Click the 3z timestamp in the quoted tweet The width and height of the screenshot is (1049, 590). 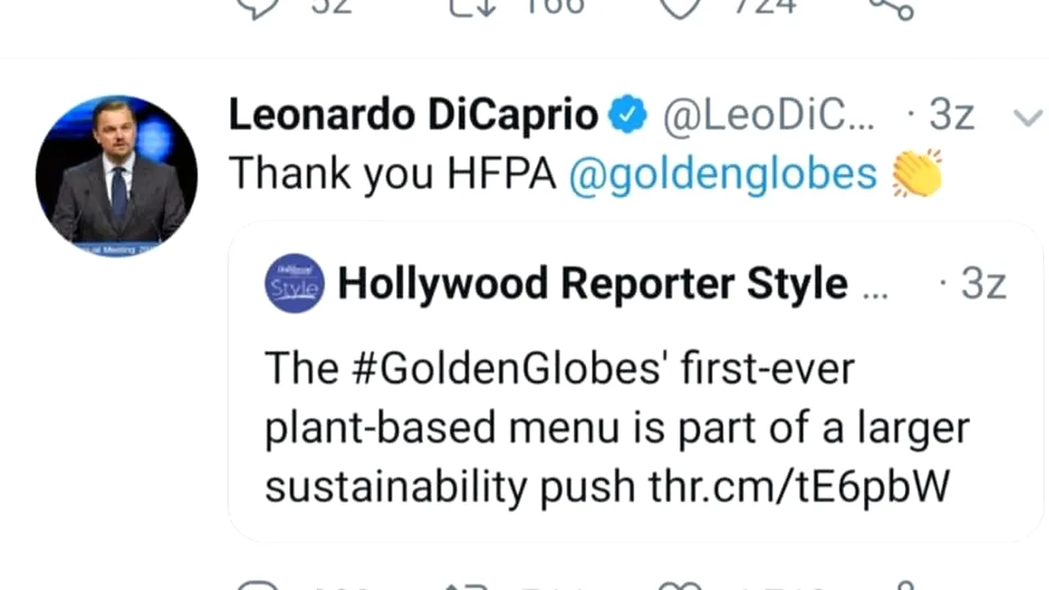[x=983, y=284]
